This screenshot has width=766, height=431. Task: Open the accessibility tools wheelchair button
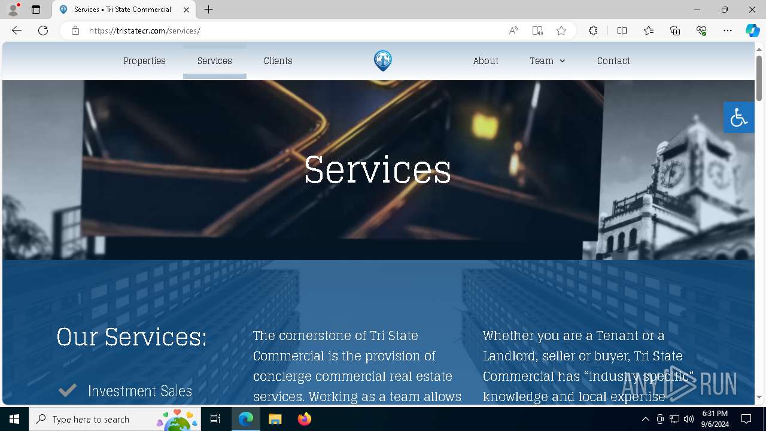point(739,117)
